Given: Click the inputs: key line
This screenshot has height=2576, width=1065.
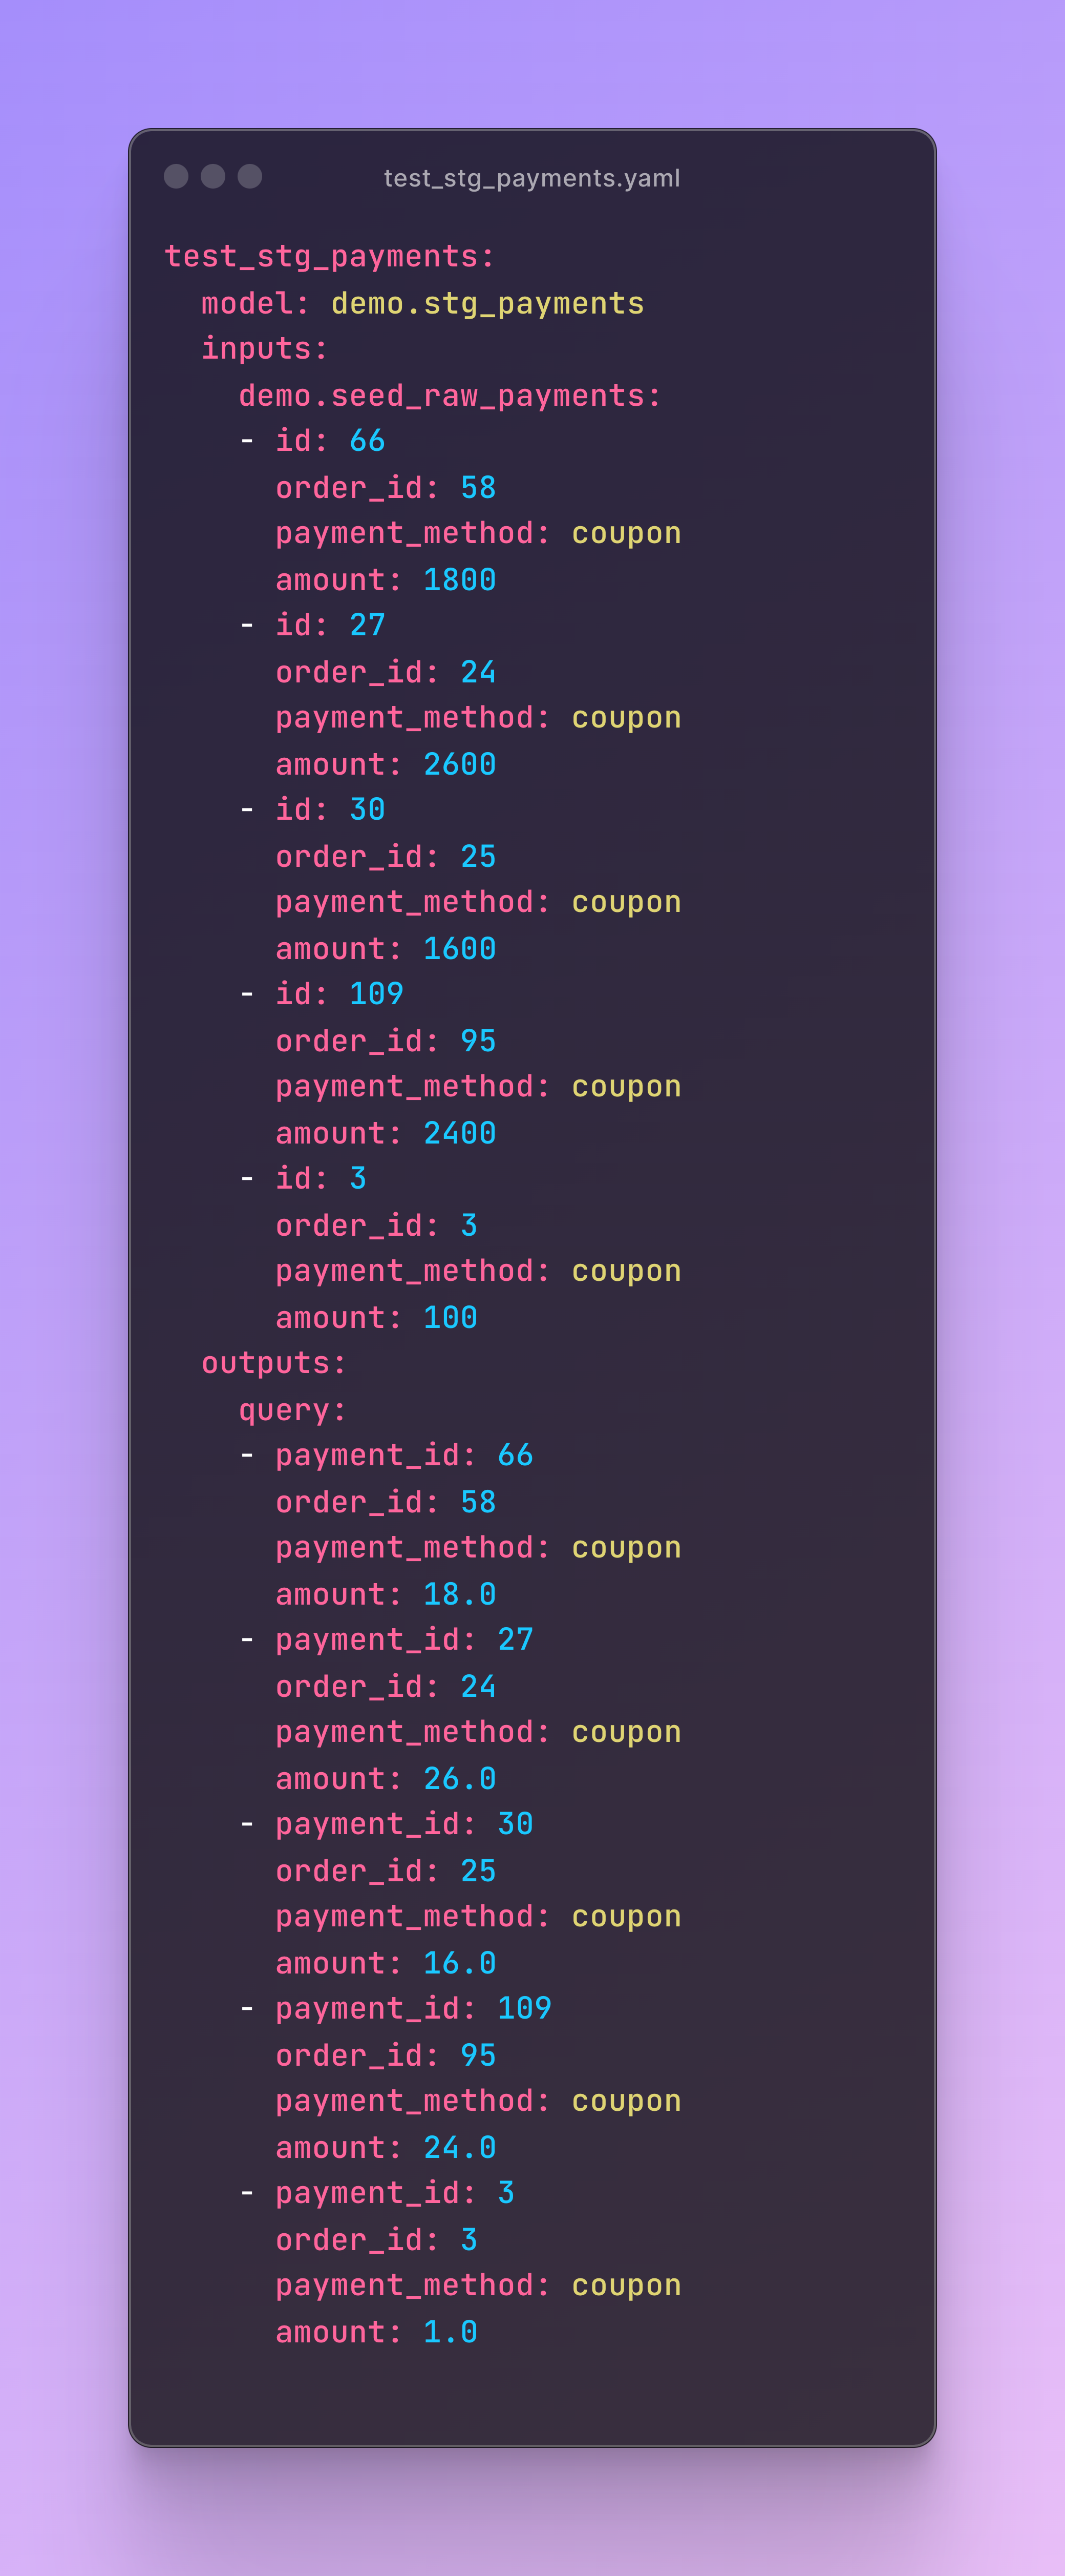Looking at the screenshot, I should [265, 348].
